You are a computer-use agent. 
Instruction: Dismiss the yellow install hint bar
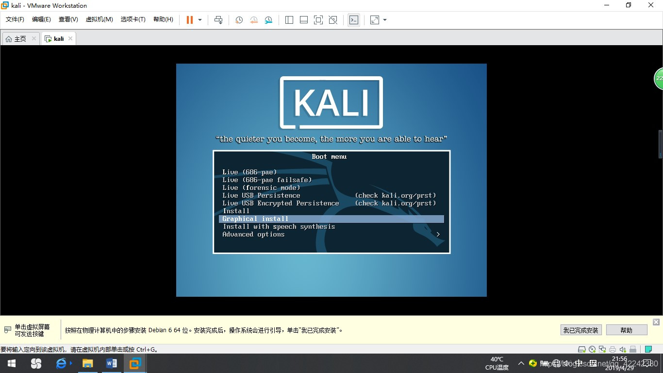656,322
